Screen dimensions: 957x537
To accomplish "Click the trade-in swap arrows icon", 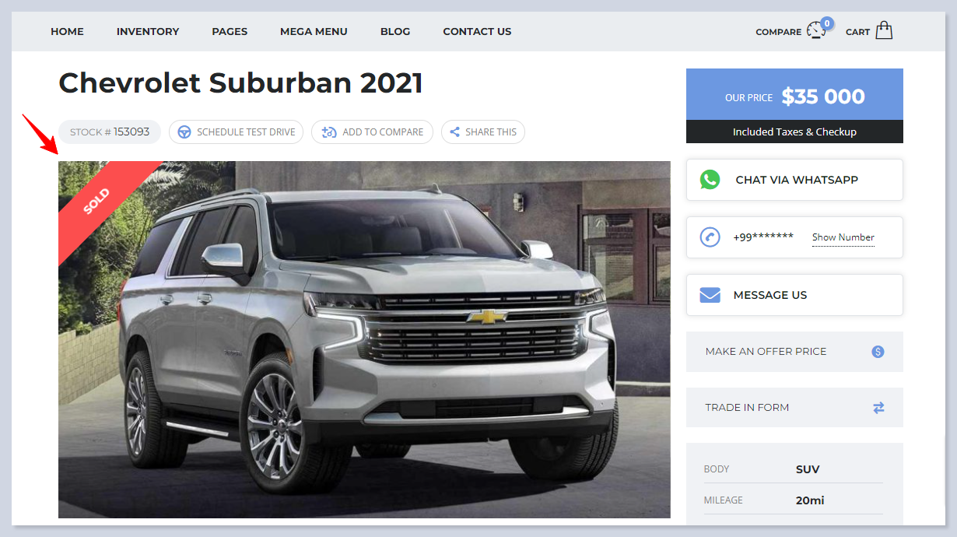I will pos(878,408).
